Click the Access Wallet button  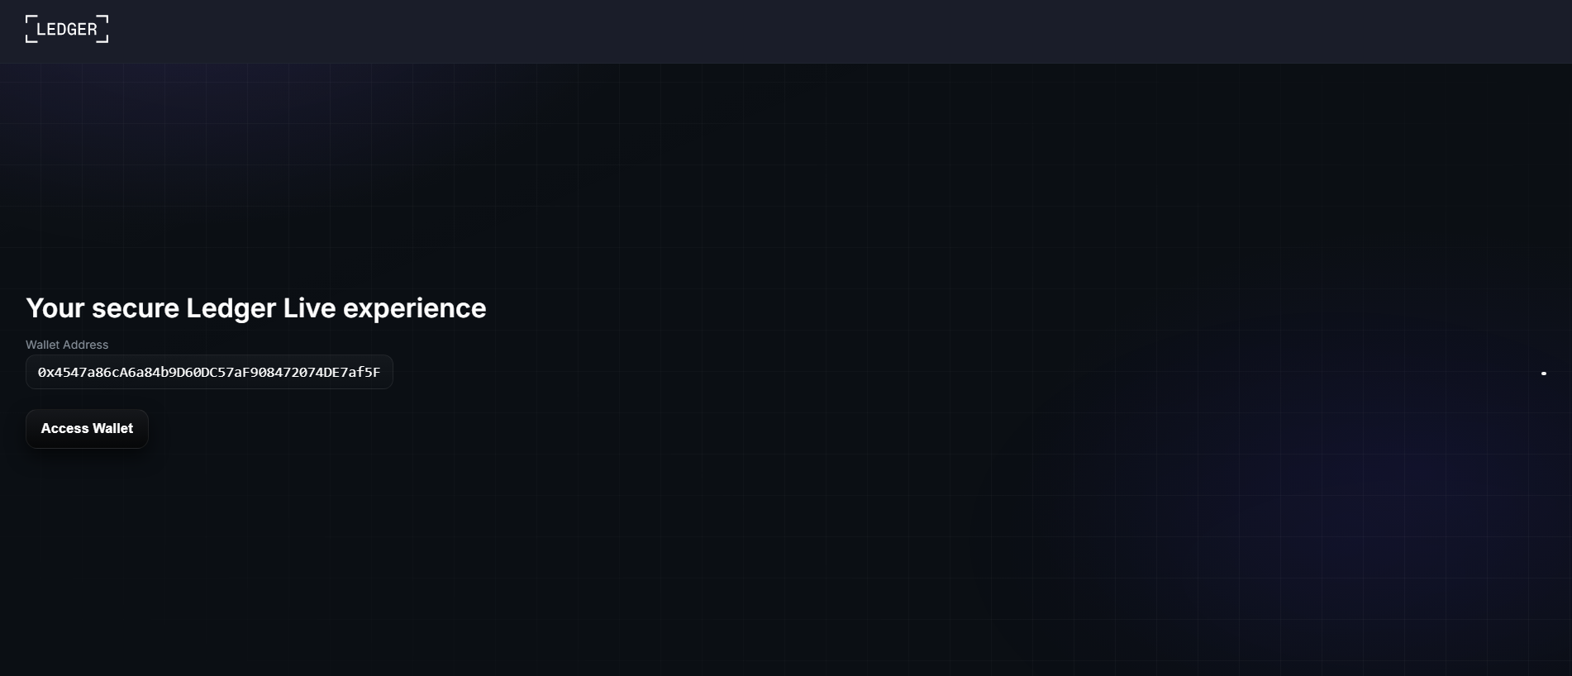point(87,429)
